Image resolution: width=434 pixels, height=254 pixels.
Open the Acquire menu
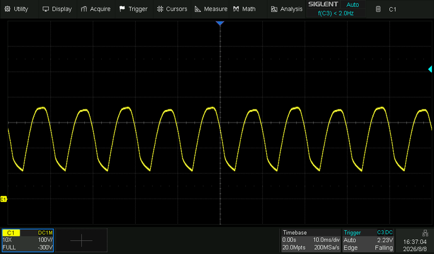[x=96, y=9]
